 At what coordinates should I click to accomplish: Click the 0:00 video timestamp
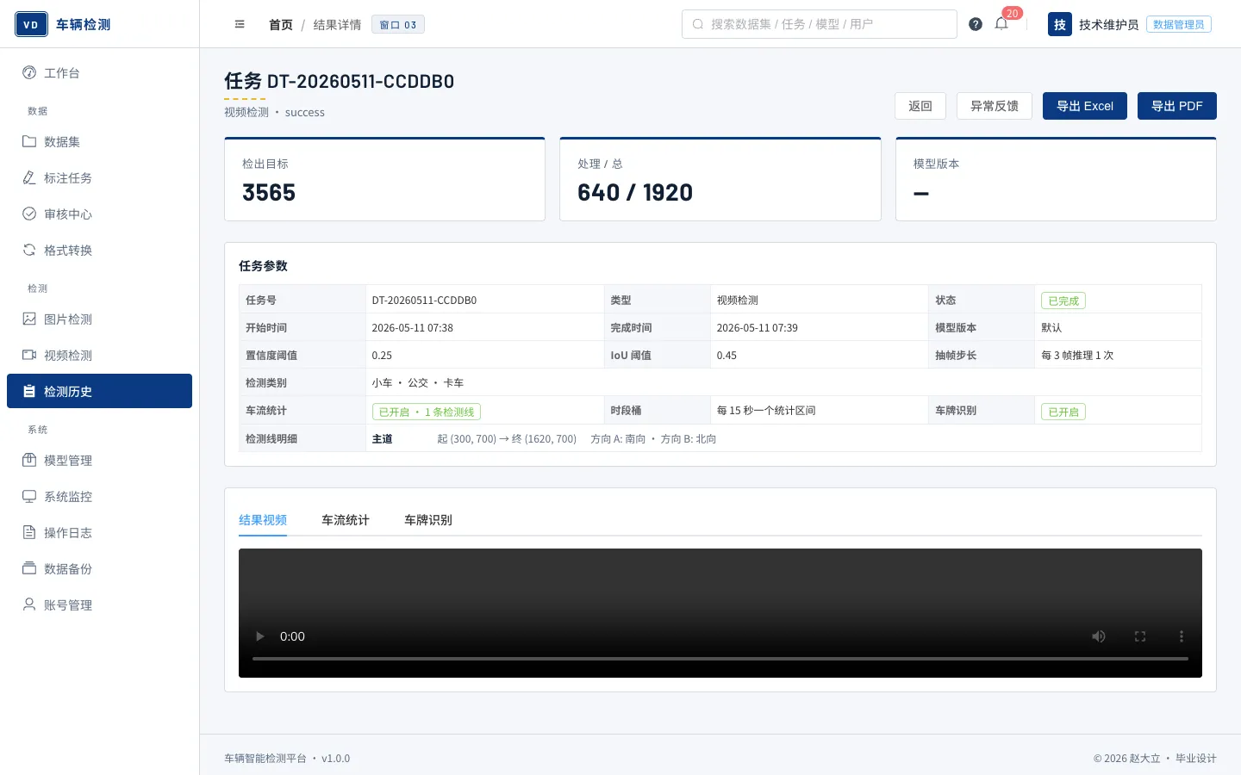292,636
